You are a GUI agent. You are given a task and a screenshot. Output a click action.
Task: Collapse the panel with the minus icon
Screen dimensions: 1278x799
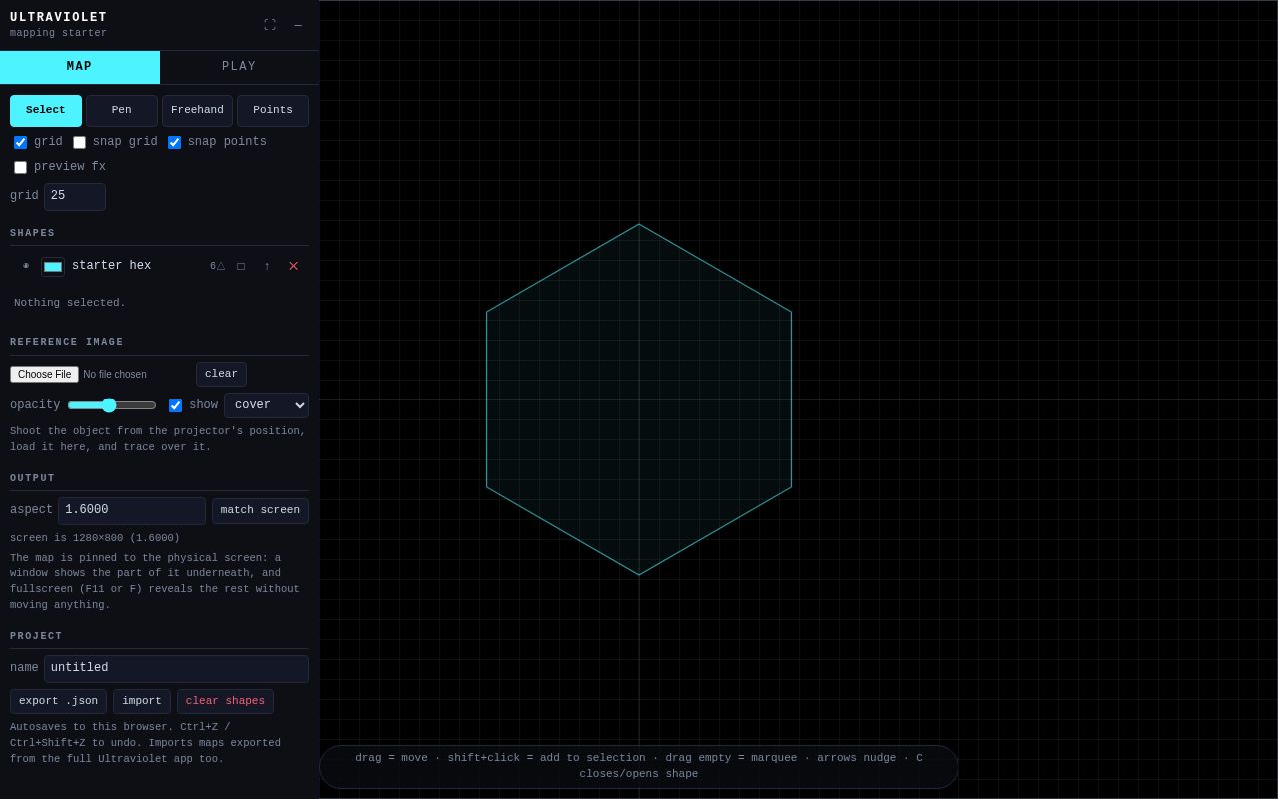point(298,25)
